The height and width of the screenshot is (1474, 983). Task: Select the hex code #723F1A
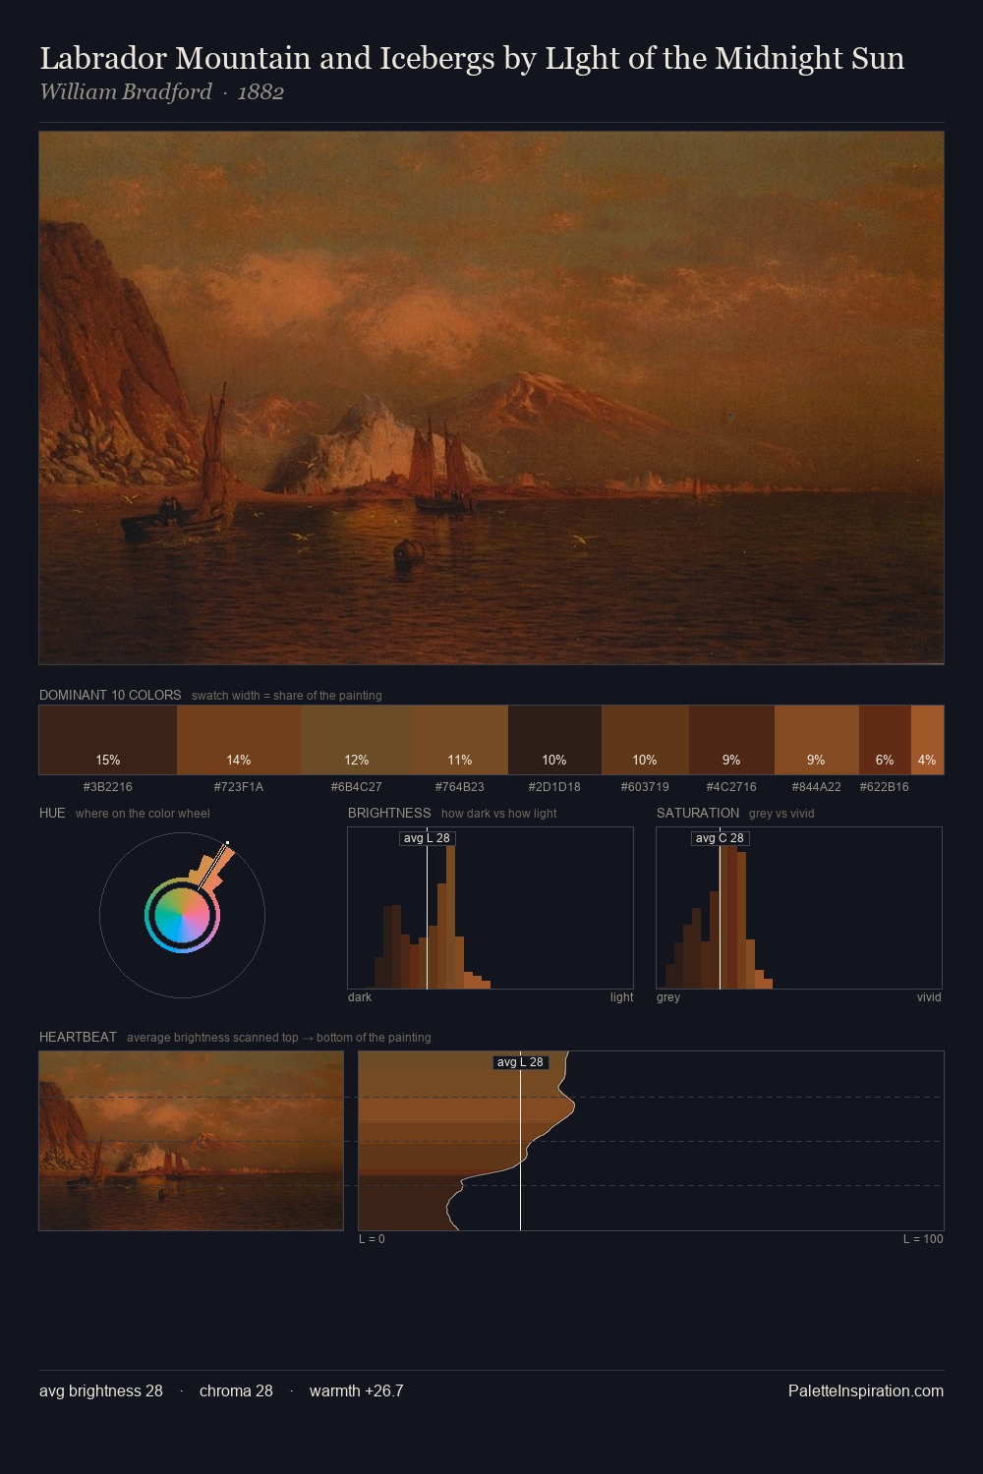tap(239, 787)
